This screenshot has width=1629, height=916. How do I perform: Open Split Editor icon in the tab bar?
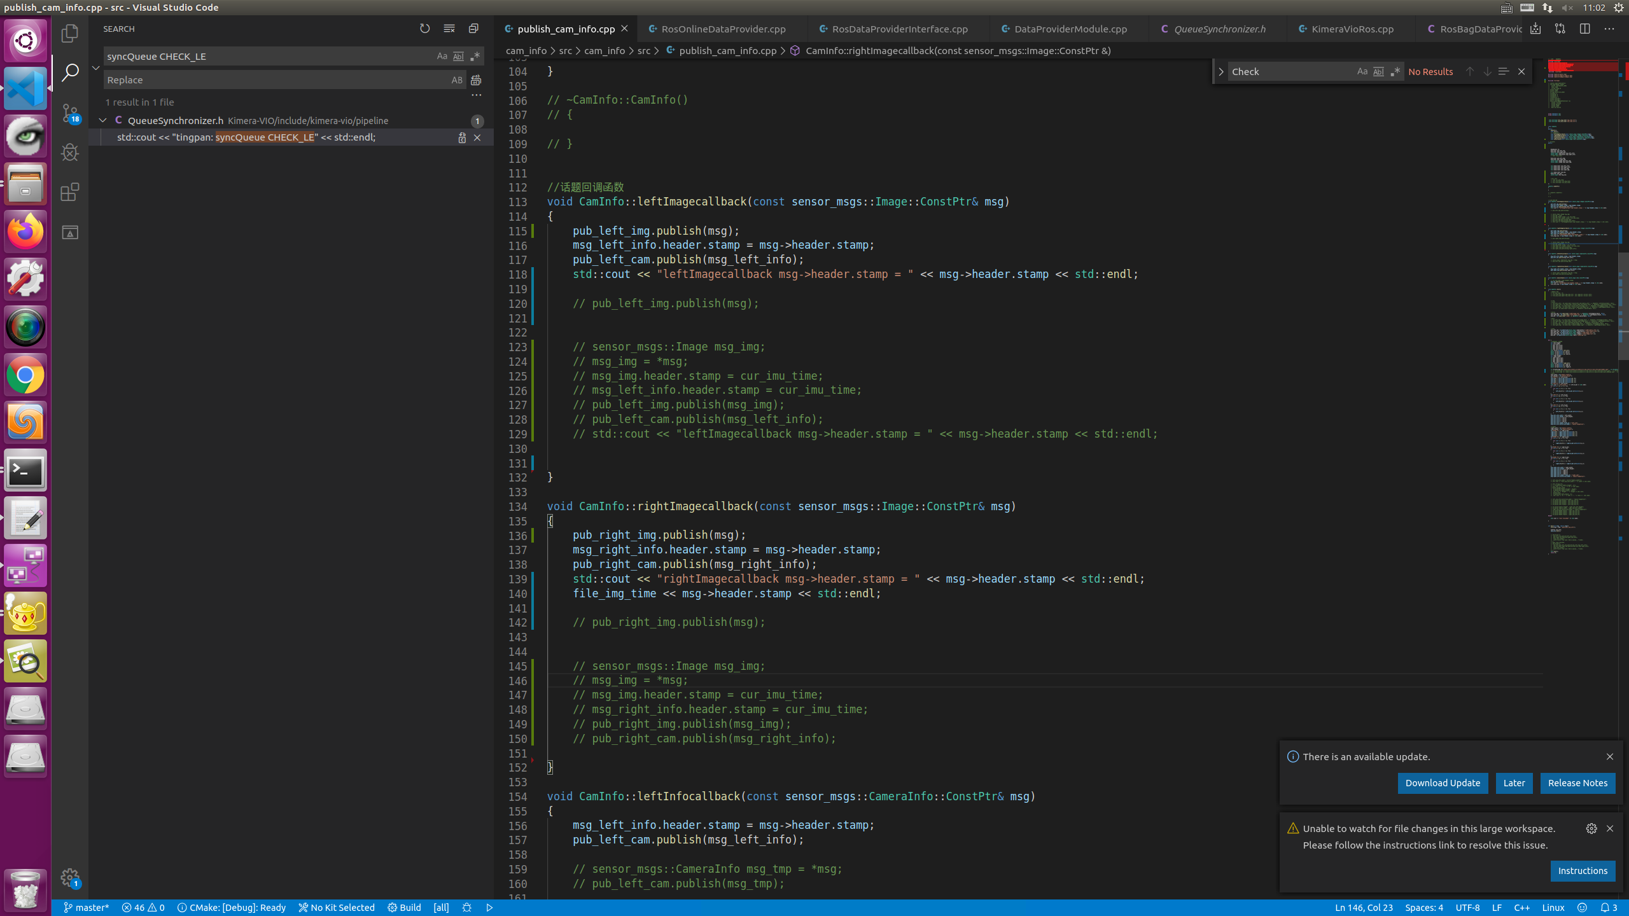click(x=1584, y=29)
